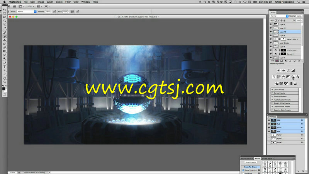
Task: Select the Lasso tool
Action: [x=5, y=17]
